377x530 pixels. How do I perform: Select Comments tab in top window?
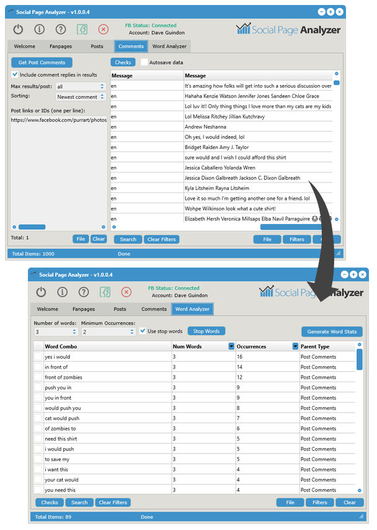click(x=131, y=47)
